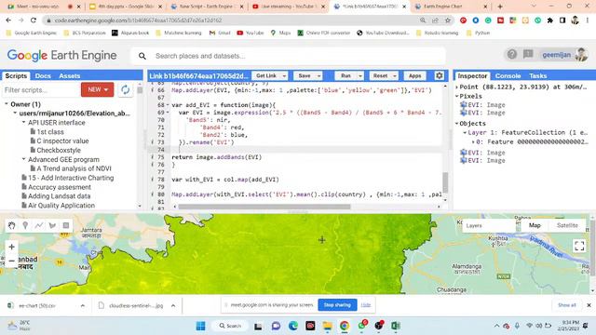Screen dimensions: 596x335
Task: Select the pan hand map tool
Action: point(12,225)
